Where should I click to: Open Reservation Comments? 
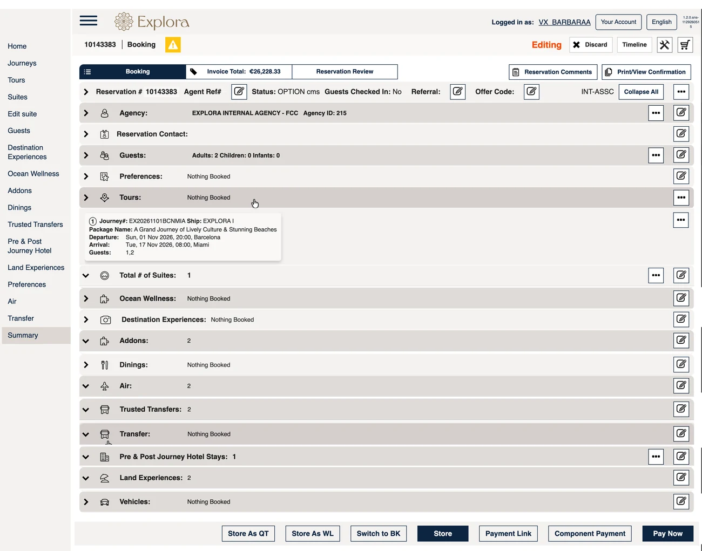pyautogui.click(x=553, y=72)
